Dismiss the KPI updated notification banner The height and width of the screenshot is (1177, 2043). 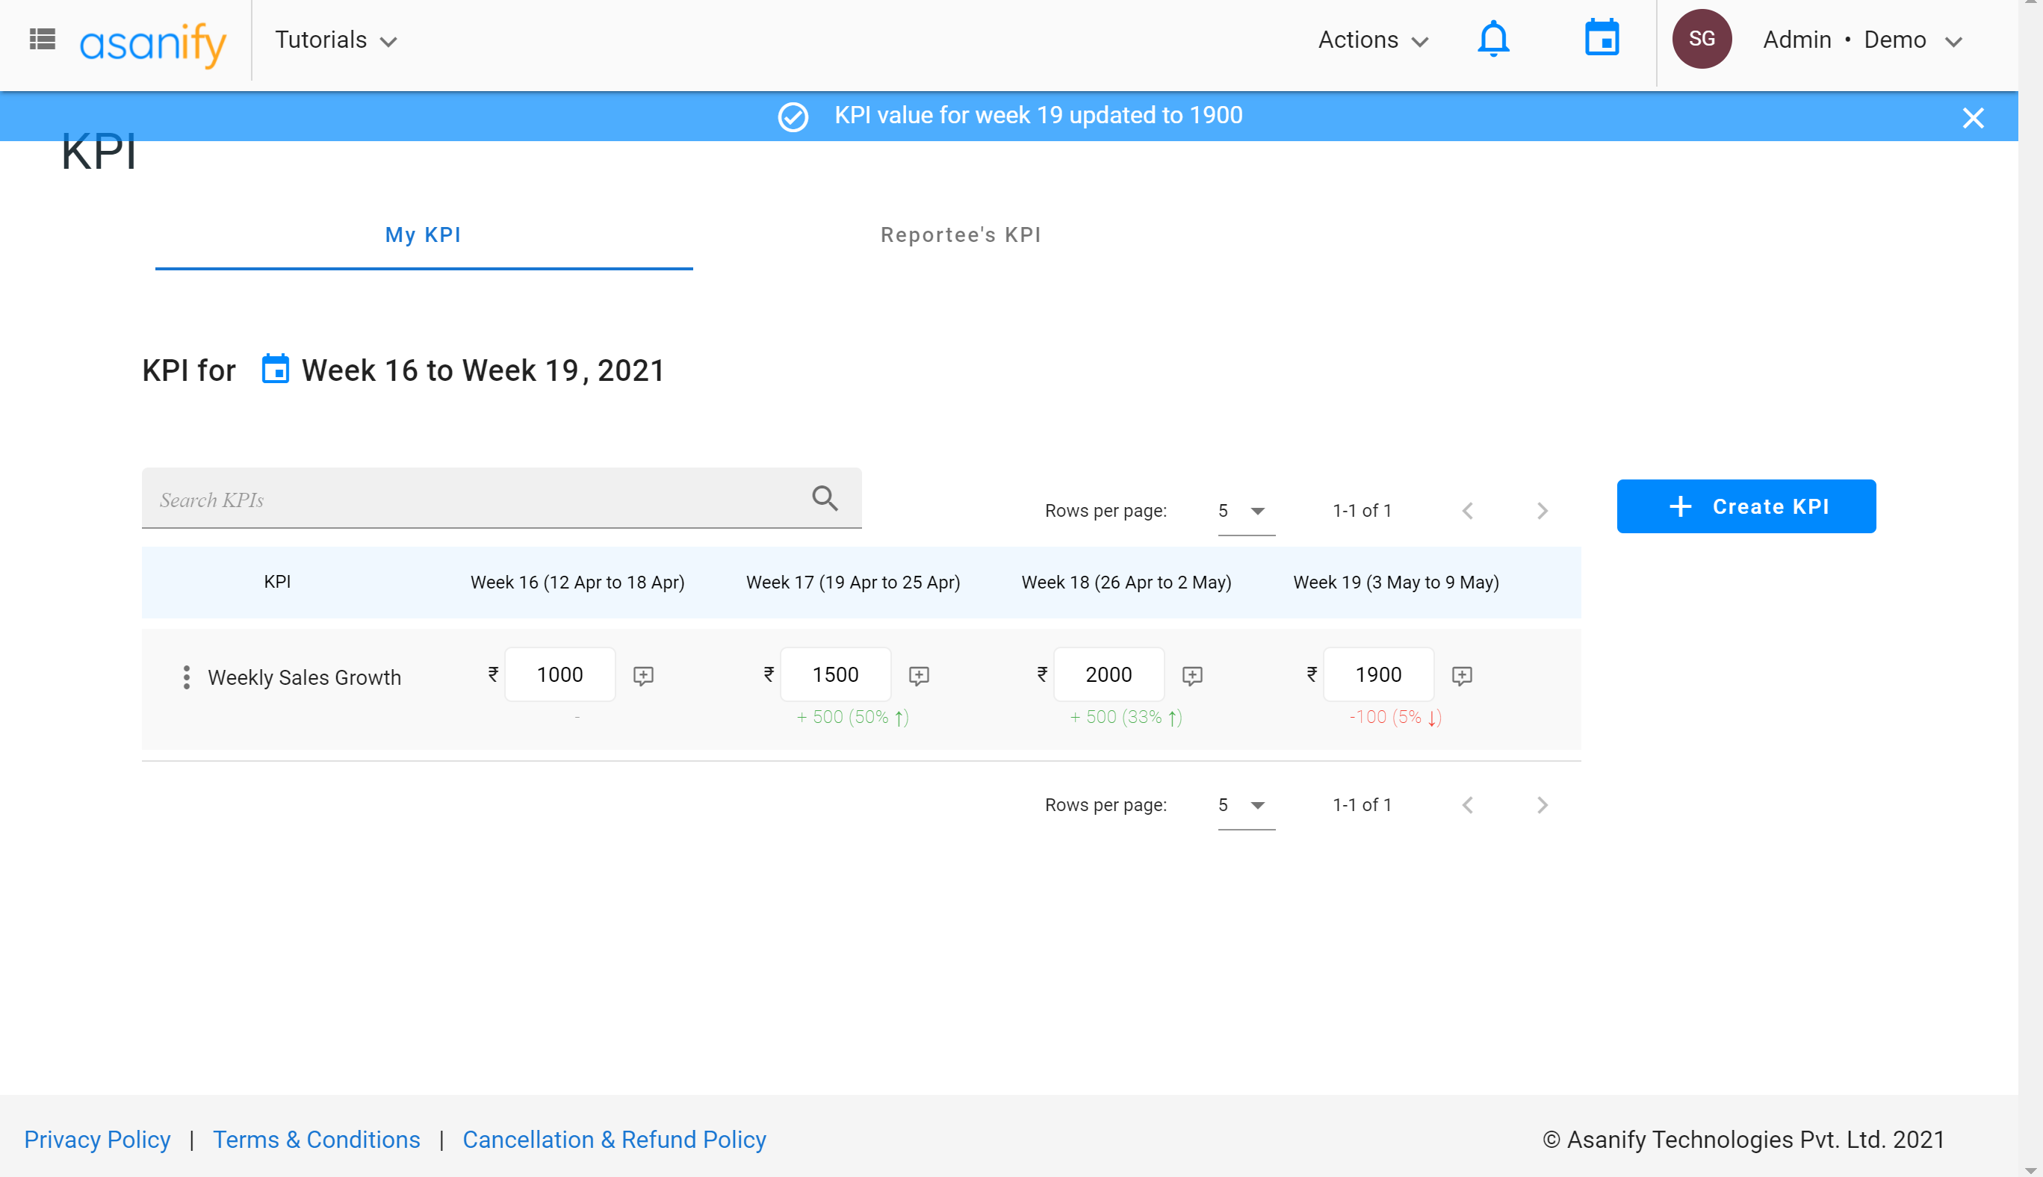(x=1972, y=118)
